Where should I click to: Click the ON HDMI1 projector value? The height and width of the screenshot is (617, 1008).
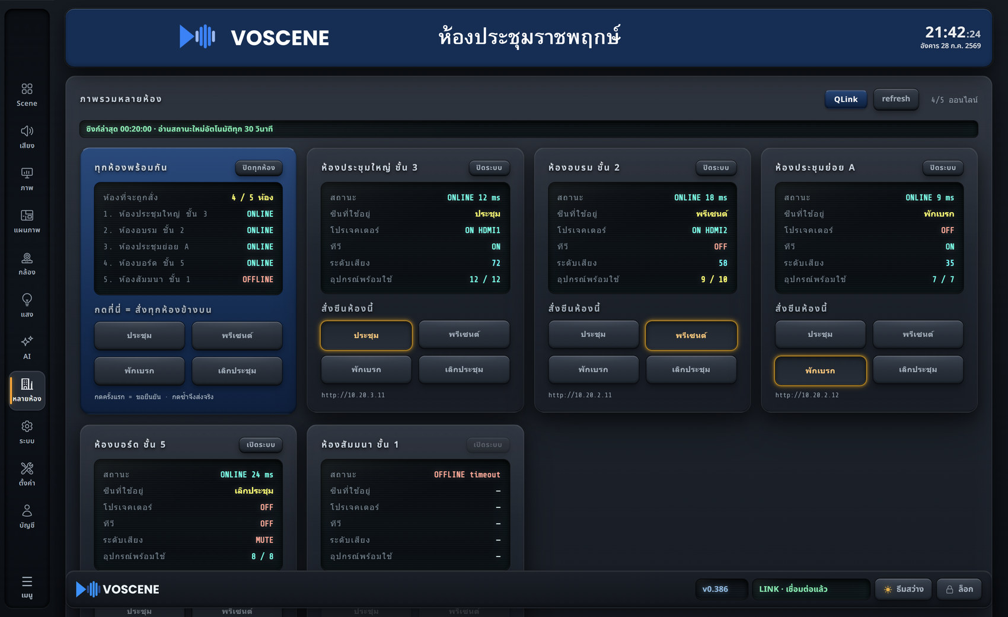(483, 231)
